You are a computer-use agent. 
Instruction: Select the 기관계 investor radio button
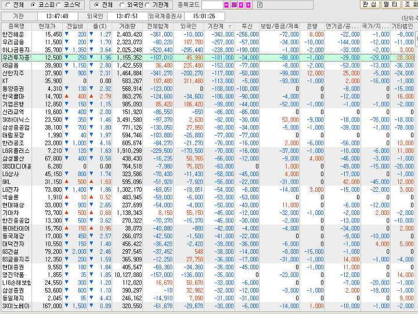147,5
